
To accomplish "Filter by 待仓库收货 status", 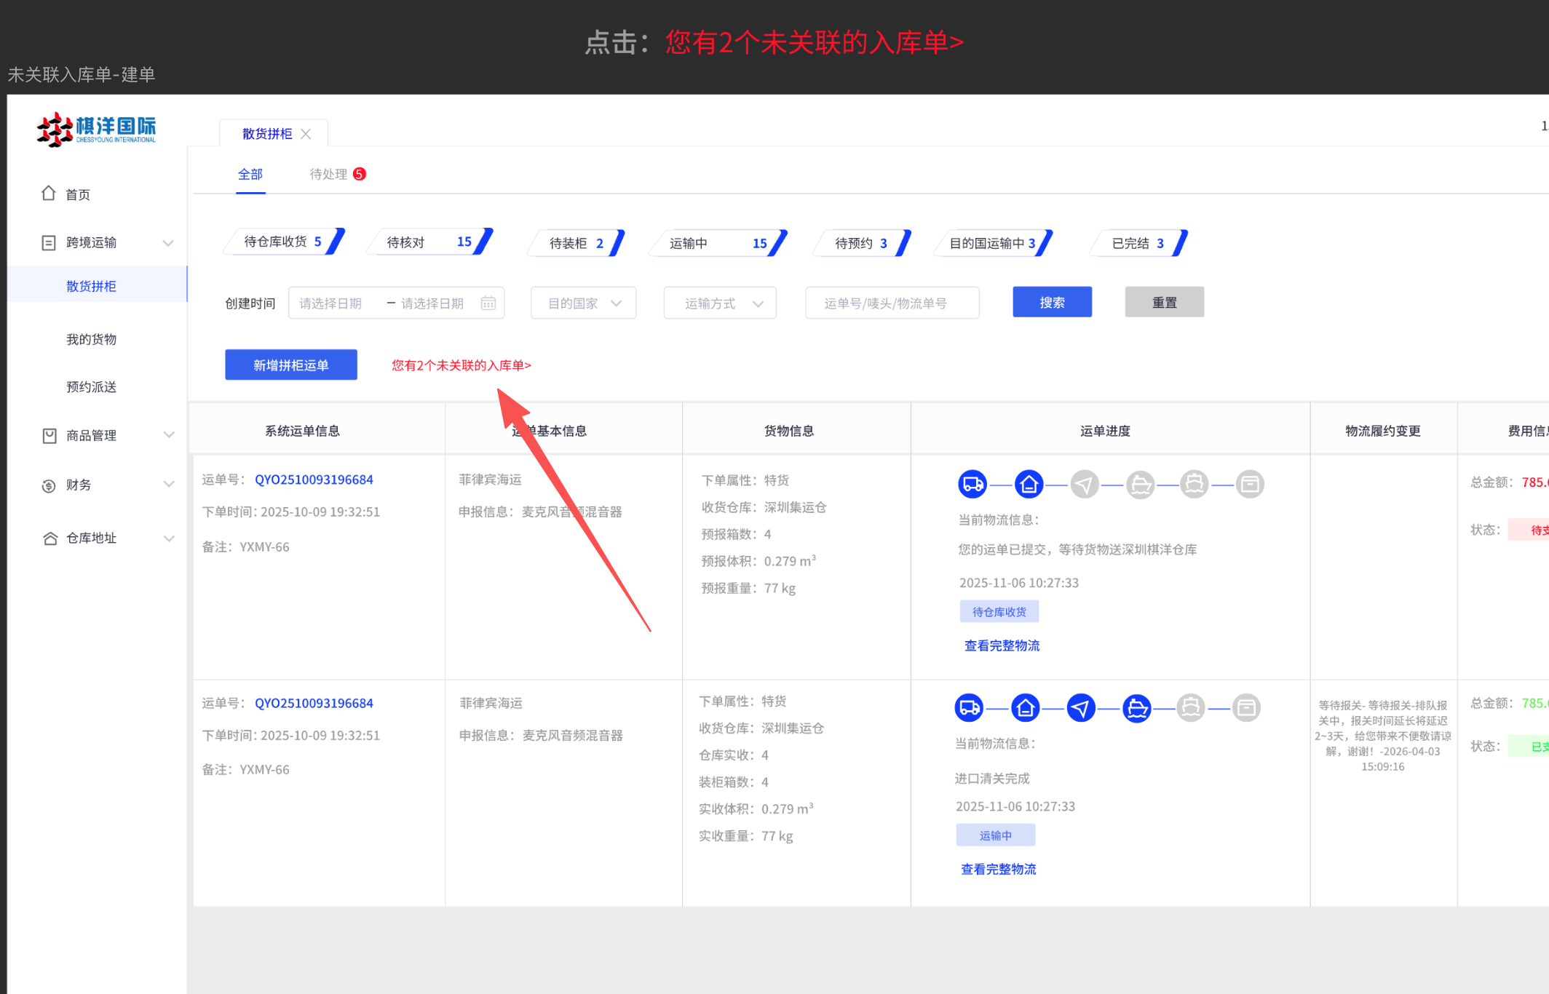I will click(284, 242).
